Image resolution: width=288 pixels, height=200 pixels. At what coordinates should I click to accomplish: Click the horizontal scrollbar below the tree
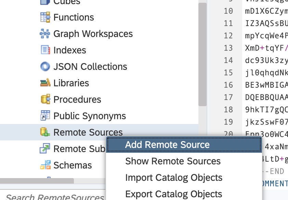37,180
